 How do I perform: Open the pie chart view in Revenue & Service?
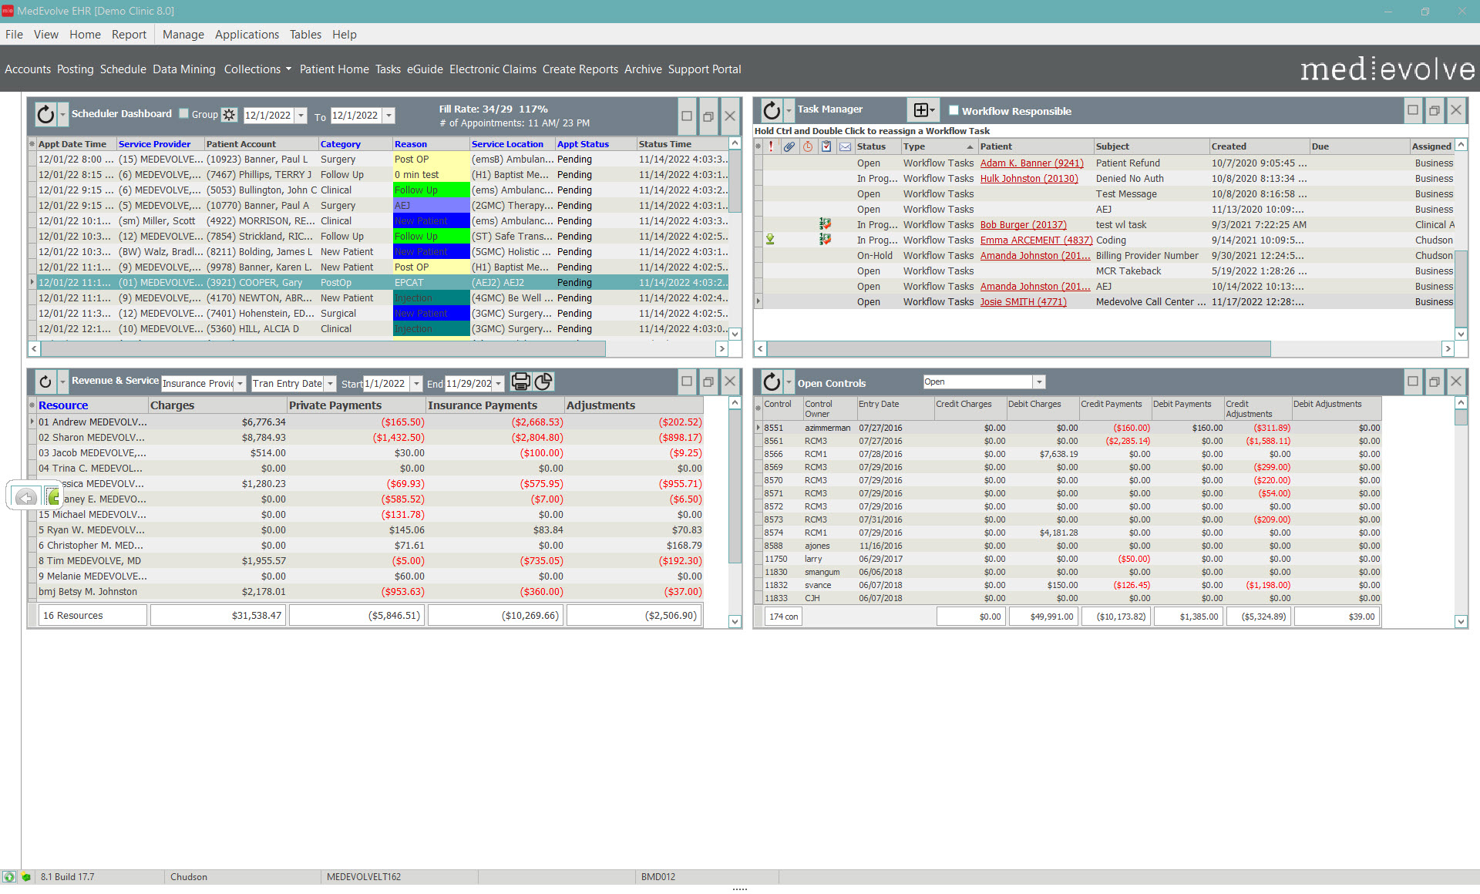[x=543, y=382]
